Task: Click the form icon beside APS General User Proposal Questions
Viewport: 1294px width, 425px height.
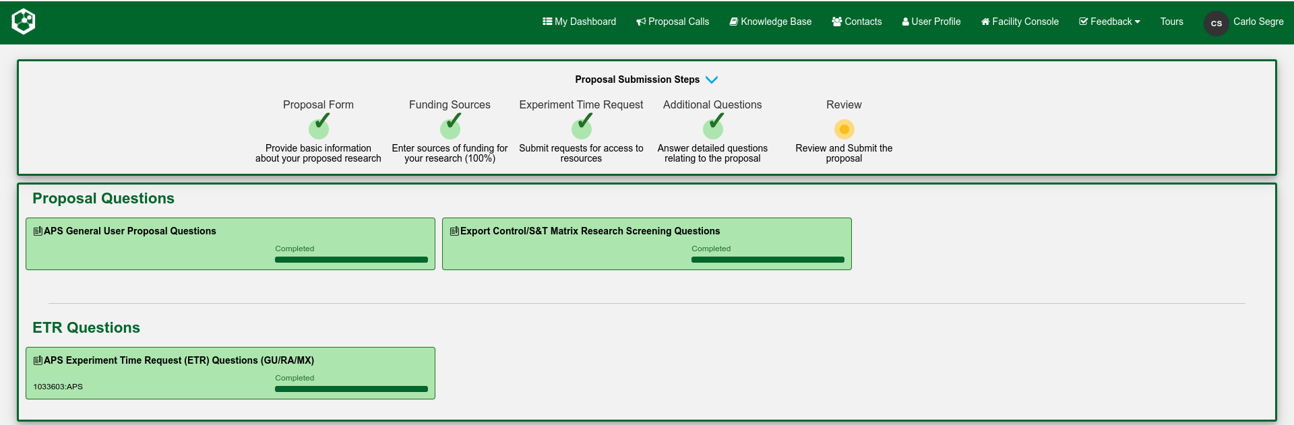Action: click(38, 231)
